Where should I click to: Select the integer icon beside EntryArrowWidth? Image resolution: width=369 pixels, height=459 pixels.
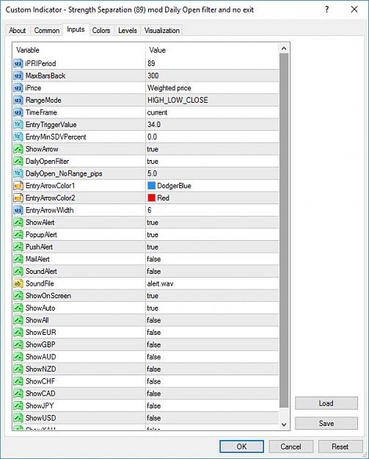pyautogui.click(x=18, y=210)
